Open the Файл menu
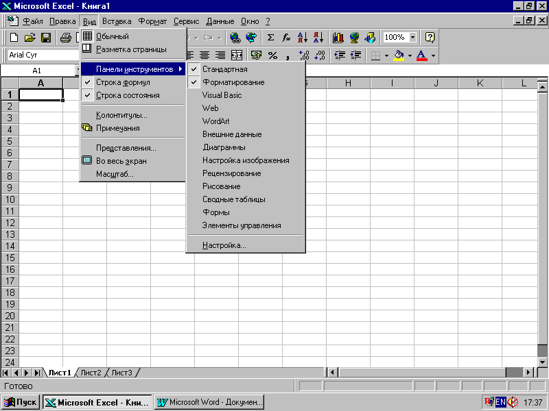This screenshot has height=411, width=549. coord(32,21)
